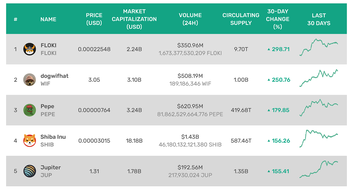Click the green up arrow beside 298.71
This screenshot has width=353, height=191.
tap(269, 49)
